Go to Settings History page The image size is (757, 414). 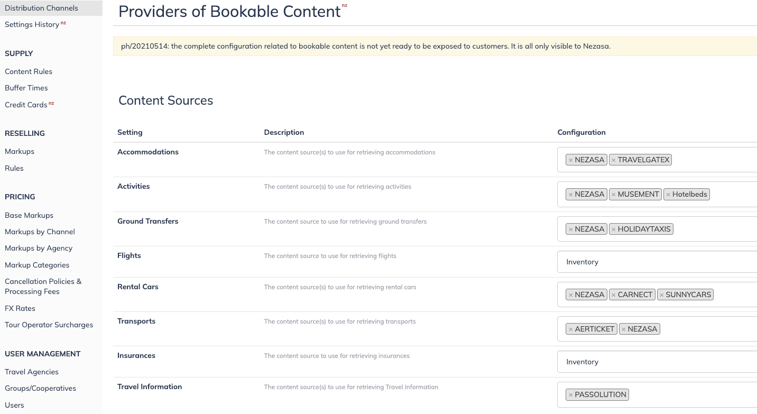[x=32, y=24]
